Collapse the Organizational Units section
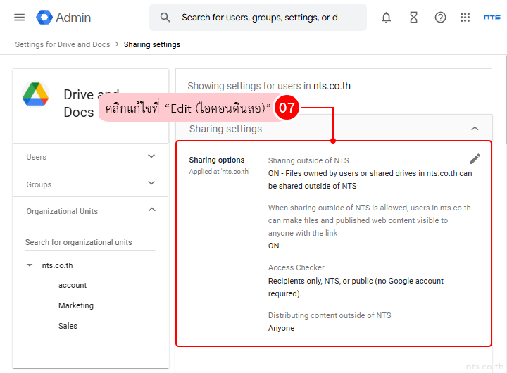This screenshot has height=373, width=507. 151,210
